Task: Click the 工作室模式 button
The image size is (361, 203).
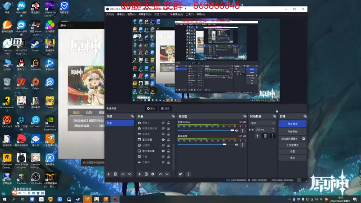Action: click(292, 145)
